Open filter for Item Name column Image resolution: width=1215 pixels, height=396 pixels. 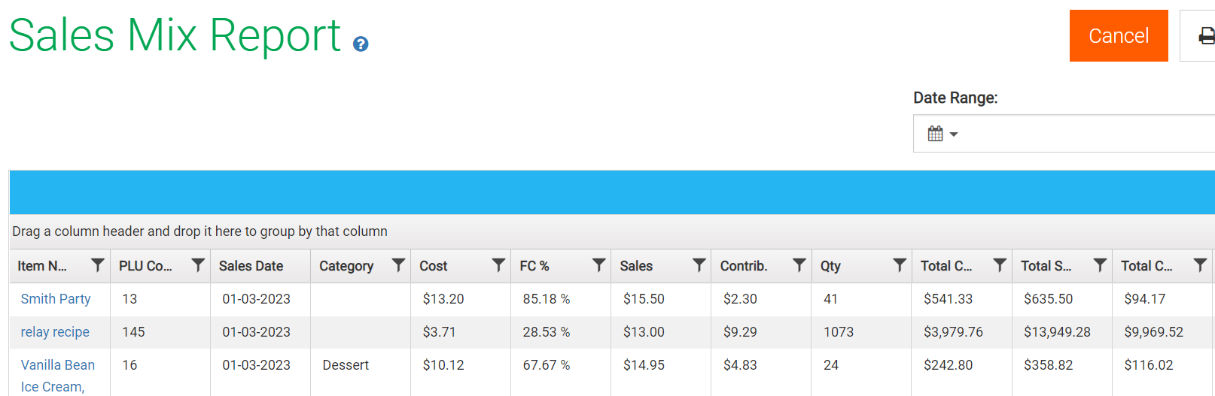click(98, 265)
